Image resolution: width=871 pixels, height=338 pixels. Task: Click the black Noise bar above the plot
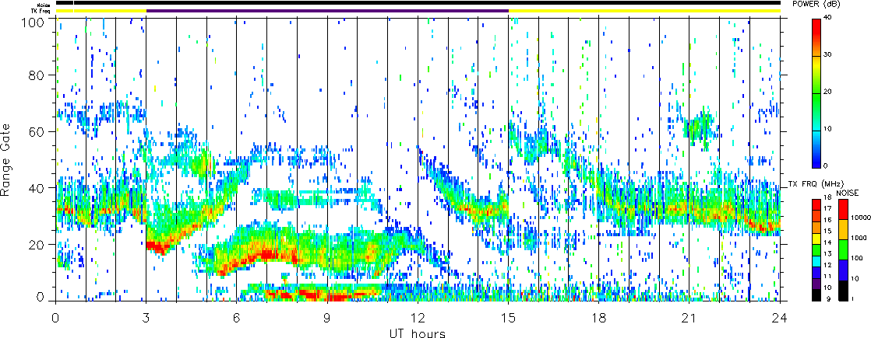tap(418, 3)
